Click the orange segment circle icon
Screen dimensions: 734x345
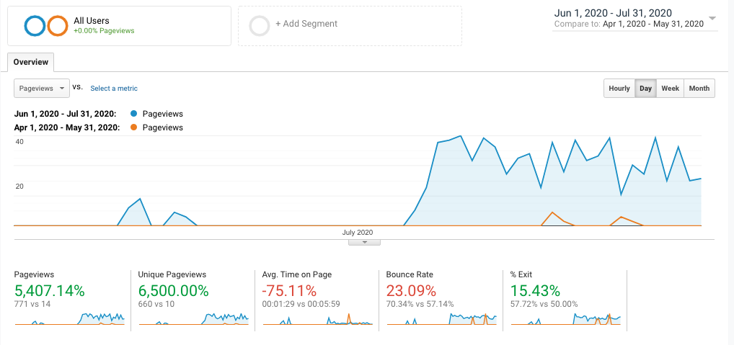tap(58, 26)
